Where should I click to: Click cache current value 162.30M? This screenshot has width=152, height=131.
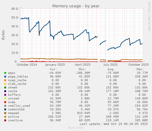click(x=54, y=91)
